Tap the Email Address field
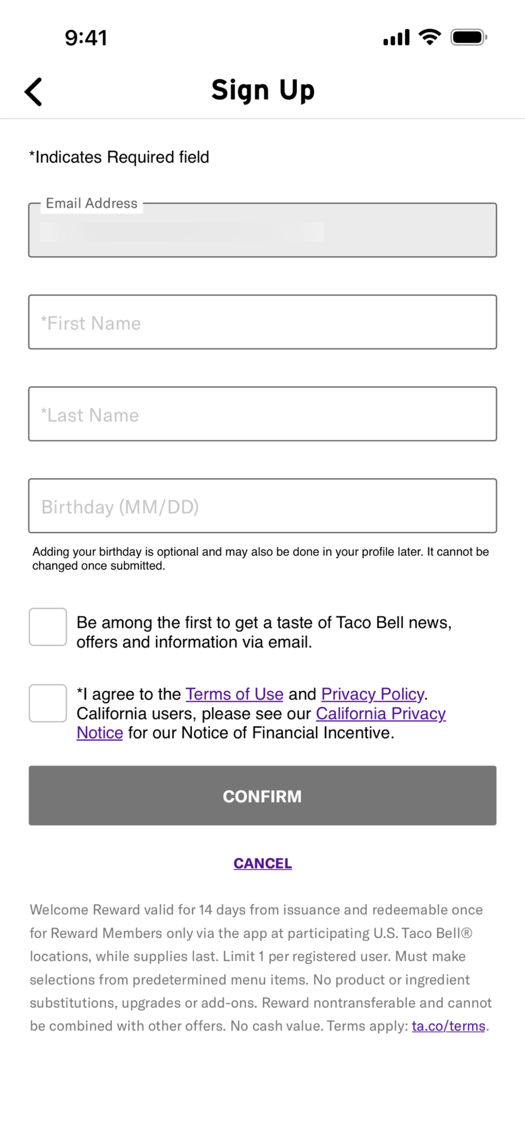Screen dimensions: 525x1138 262,231
